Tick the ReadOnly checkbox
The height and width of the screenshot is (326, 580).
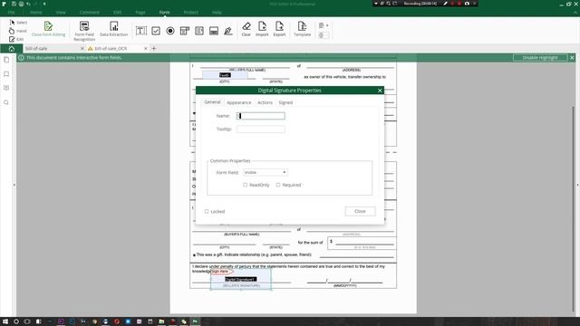(x=245, y=185)
